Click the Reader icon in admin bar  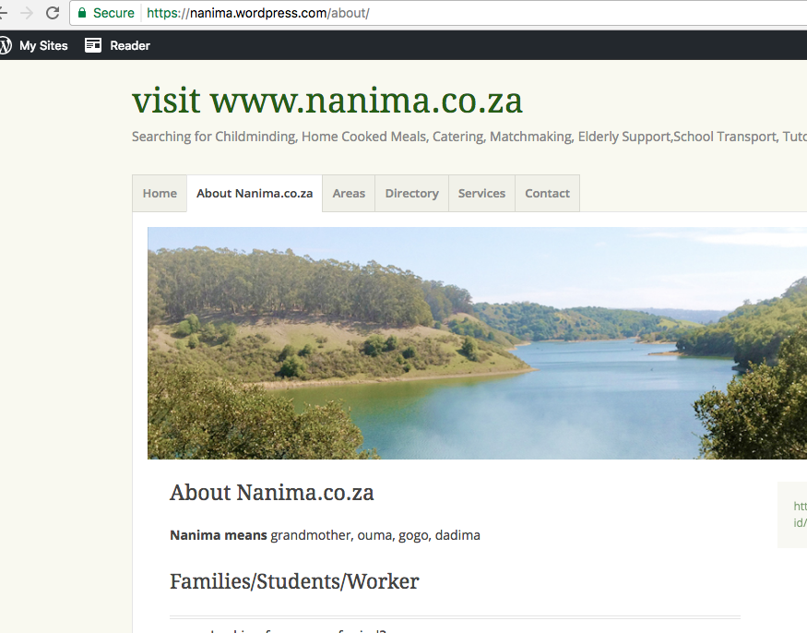pos(93,45)
